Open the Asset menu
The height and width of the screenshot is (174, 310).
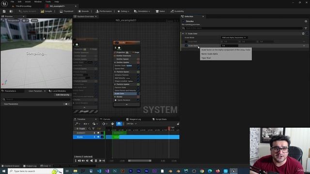28,1
